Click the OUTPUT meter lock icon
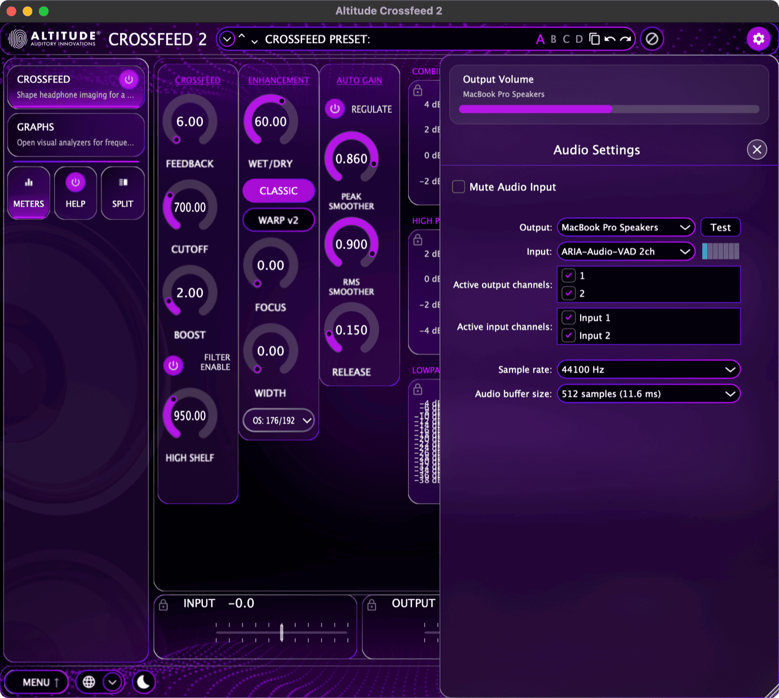Image resolution: width=779 pixels, height=698 pixels. pos(372,605)
